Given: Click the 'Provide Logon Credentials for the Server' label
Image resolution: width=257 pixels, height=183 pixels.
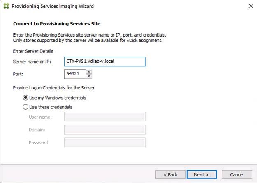Looking at the screenshot, I should [x=54, y=88].
